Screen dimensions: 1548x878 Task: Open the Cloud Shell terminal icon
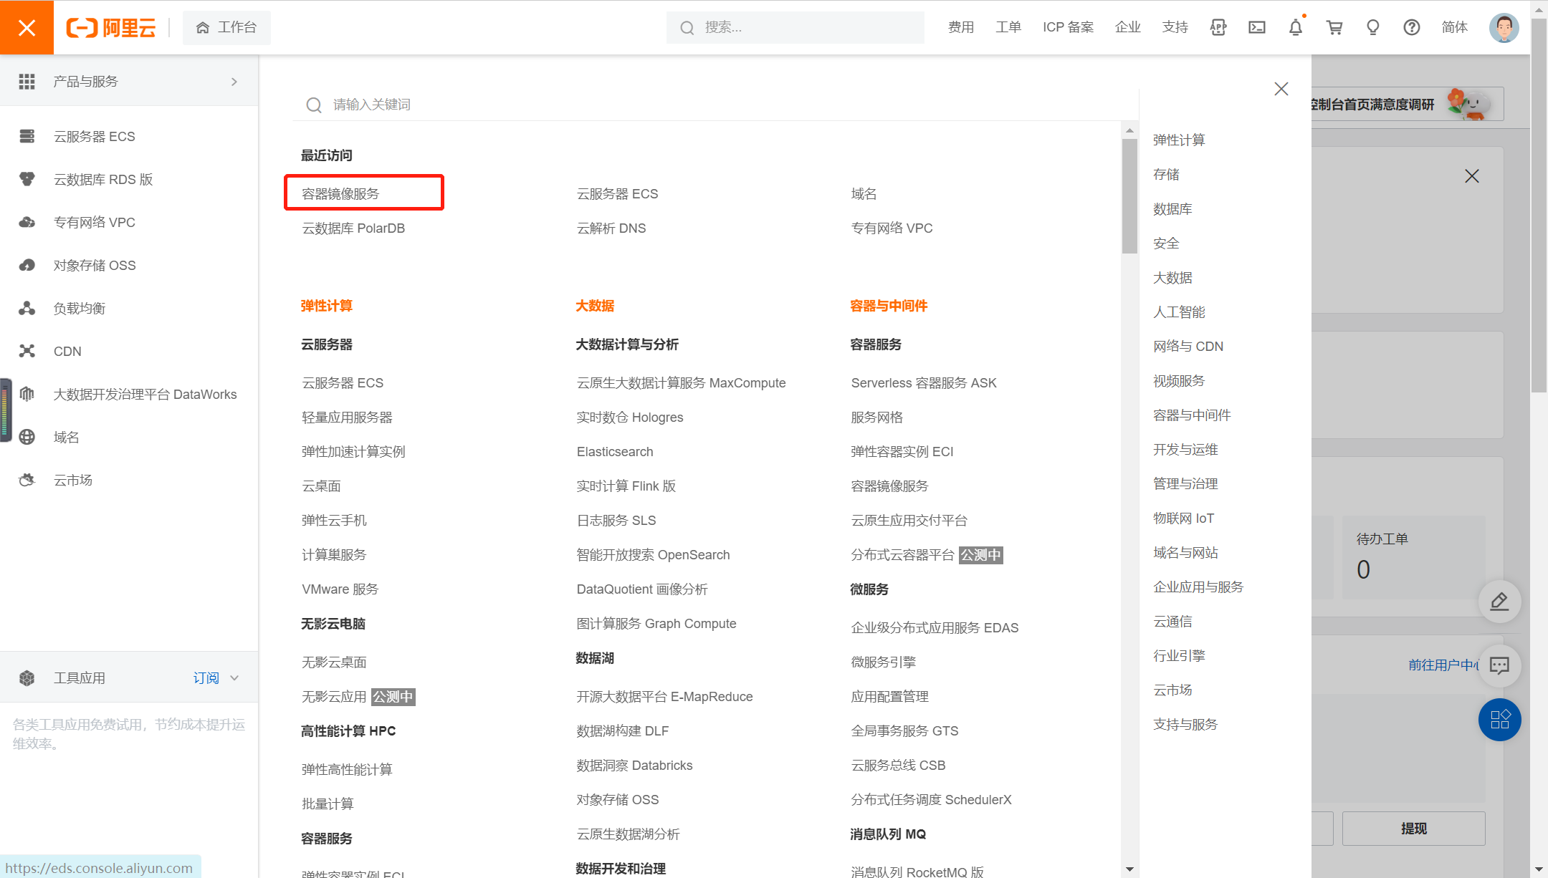tap(1257, 27)
